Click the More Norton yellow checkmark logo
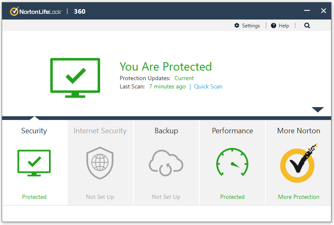Image resolution: width=334 pixels, height=225 pixels. [x=298, y=163]
